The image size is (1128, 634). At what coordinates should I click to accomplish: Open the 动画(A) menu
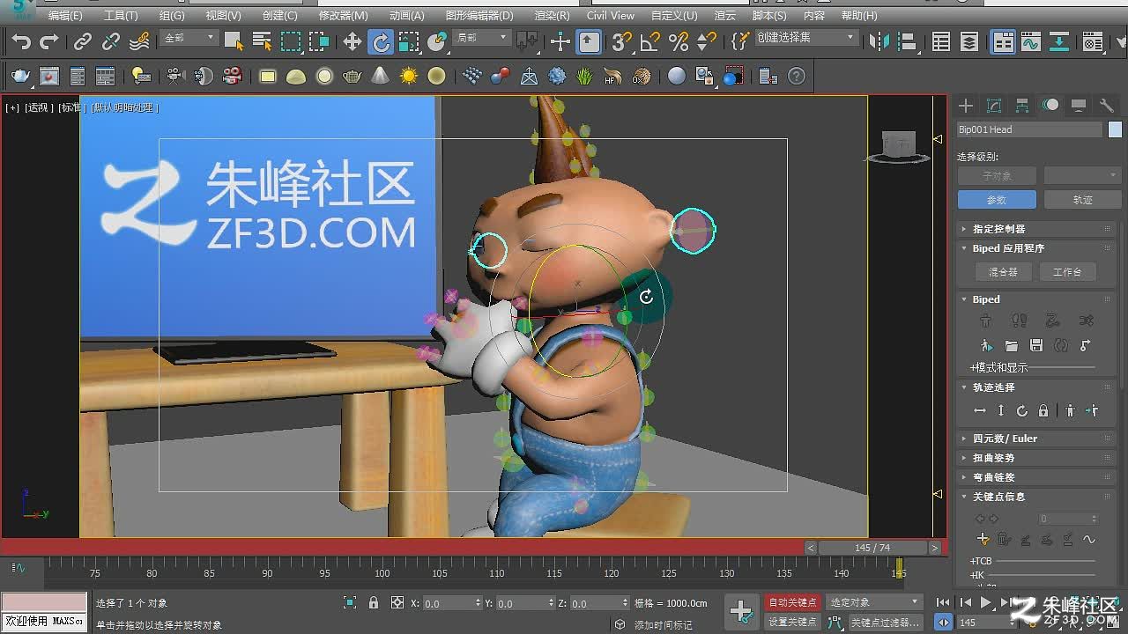(406, 15)
